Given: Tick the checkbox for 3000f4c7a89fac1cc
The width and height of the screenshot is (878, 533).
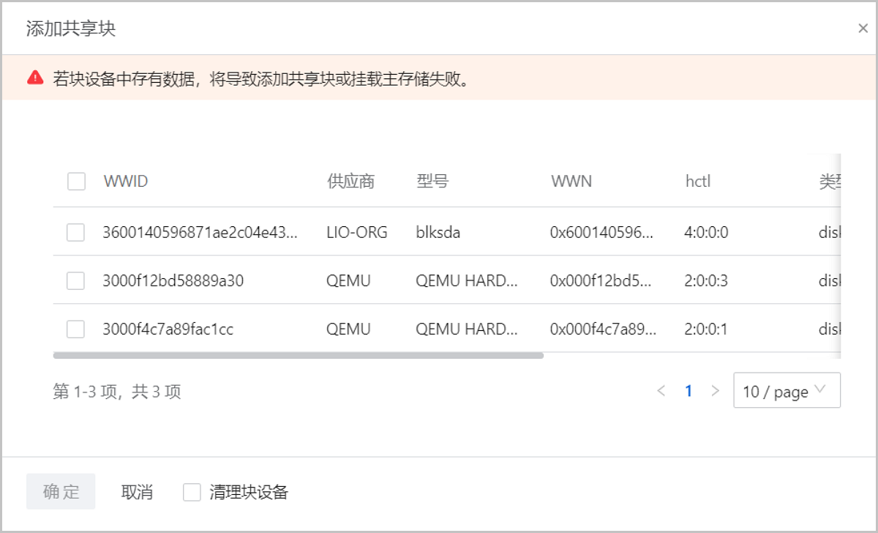Looking at the screenshot, I should 76,329.
